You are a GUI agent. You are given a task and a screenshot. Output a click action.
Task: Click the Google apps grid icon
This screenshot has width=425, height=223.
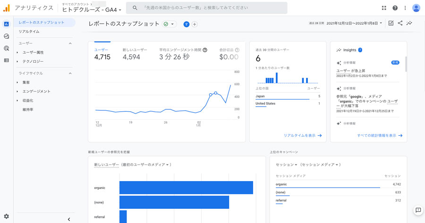click(x=384, y=8)
